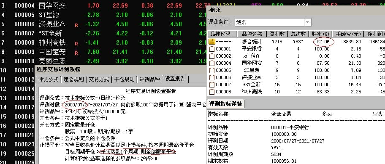This screenshot has height=164, width=385.
Task: Switch to the 评测公式 tab
Action: (49, 79)
